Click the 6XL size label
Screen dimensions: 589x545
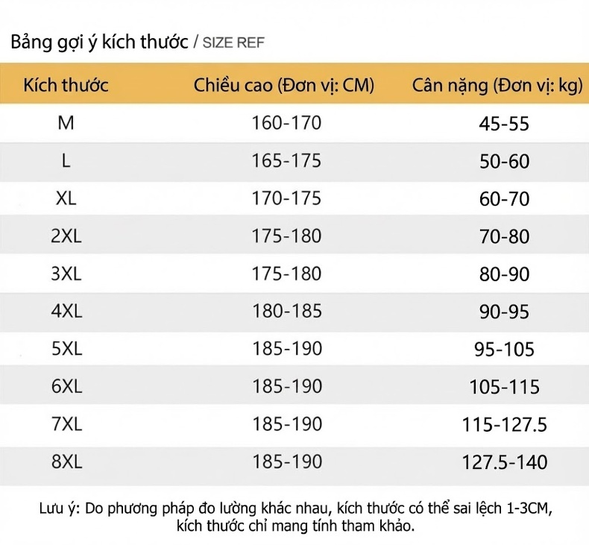pyautogui.click(x=66, y=386)
